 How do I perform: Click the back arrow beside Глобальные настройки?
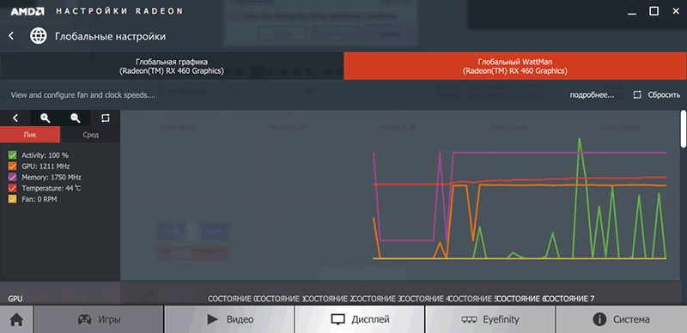(x=11, y=36)
